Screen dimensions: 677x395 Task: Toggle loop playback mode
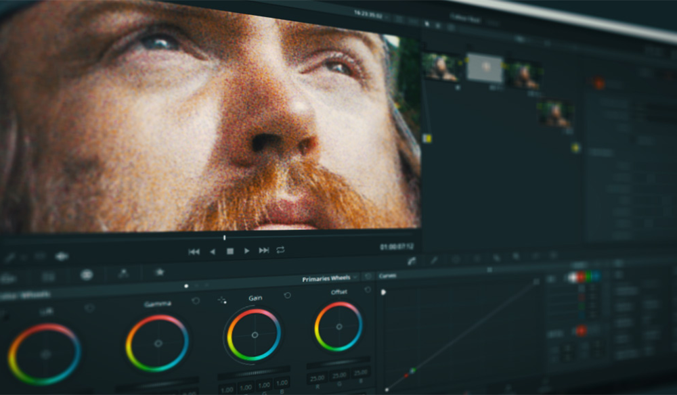(x=280, y=250)
